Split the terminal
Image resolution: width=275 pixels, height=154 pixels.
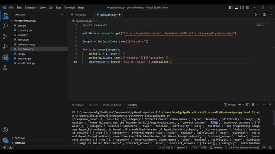(x=247, y=104)
